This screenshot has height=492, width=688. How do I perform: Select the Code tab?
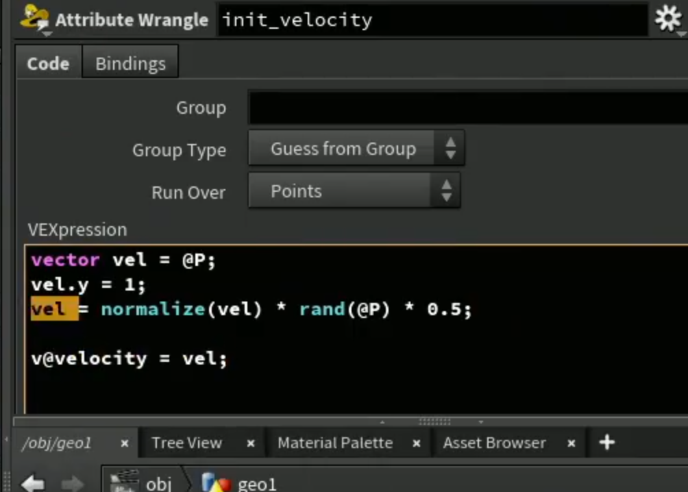tap(48, 63)
